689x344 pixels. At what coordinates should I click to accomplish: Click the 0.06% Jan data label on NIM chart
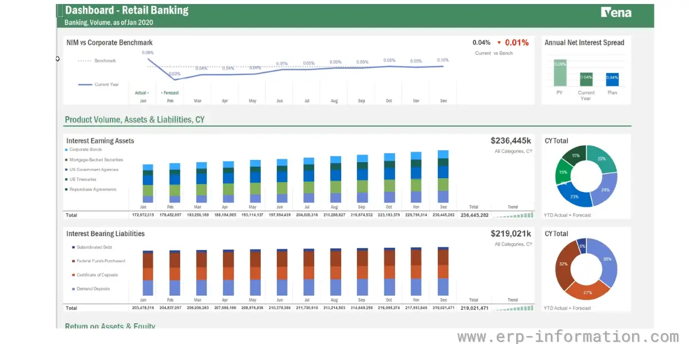(x=148, y=53)
